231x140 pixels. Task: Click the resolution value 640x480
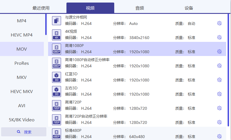coord(137,137)
